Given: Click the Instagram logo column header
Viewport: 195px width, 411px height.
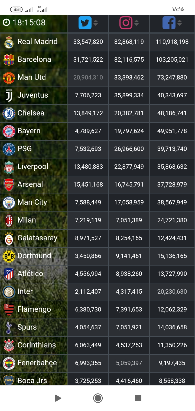Looking at the screenshot, I should click(x=126, y=23).
